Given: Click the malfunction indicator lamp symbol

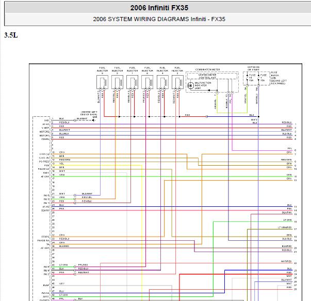Looking at the screenshot, I should (x=190, y=85).
